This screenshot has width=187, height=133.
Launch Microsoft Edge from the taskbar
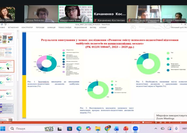(79, 128)
